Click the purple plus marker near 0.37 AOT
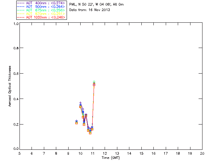The image size is (208, 166). (x=80, y=103)
